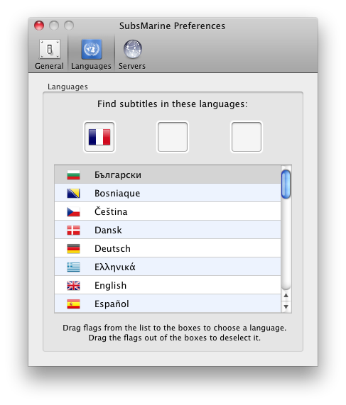Screen dimensions: 346x405
Task: Select the Deutsch row in language list
Action: point(168,248)
